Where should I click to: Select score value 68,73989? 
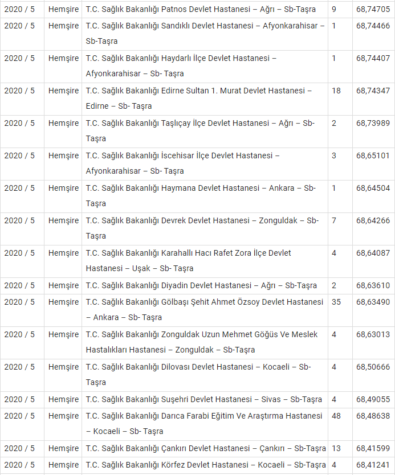[373, 123]
